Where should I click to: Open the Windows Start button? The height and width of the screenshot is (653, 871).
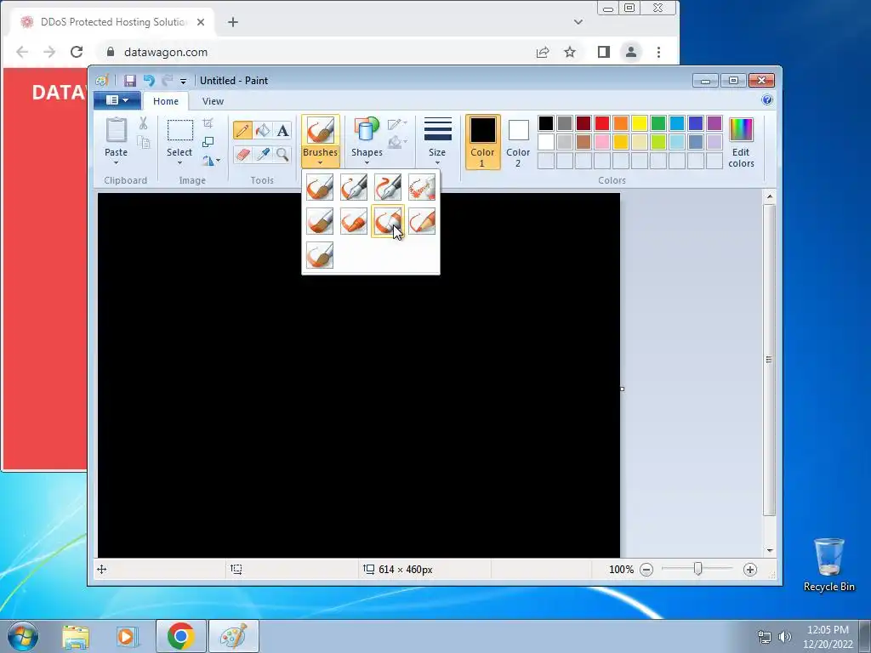pos(23,636)
